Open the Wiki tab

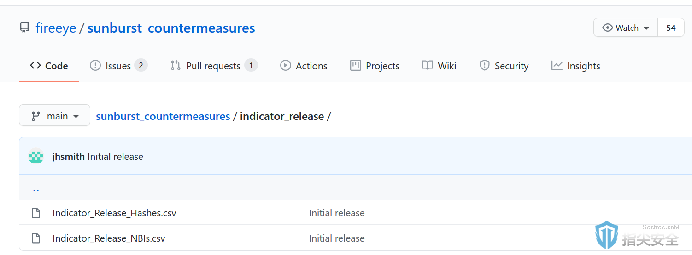coord(439,66)
